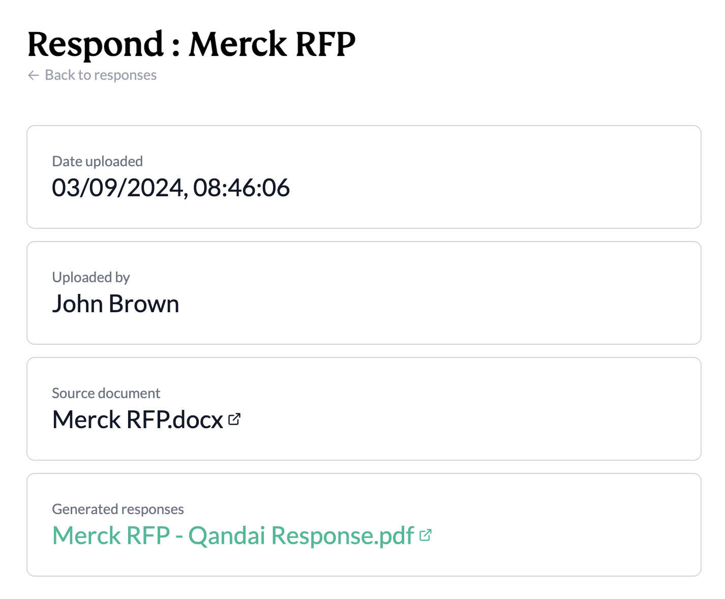Click the Source document label
The image size is (725, 599).
(106, 393)
